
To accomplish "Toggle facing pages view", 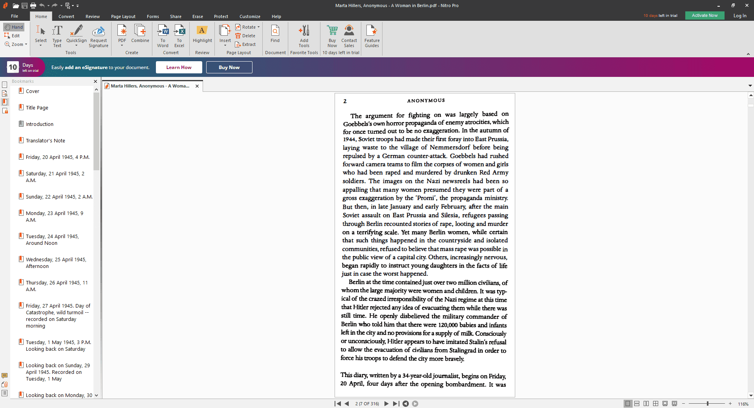I will pos(646,404).
